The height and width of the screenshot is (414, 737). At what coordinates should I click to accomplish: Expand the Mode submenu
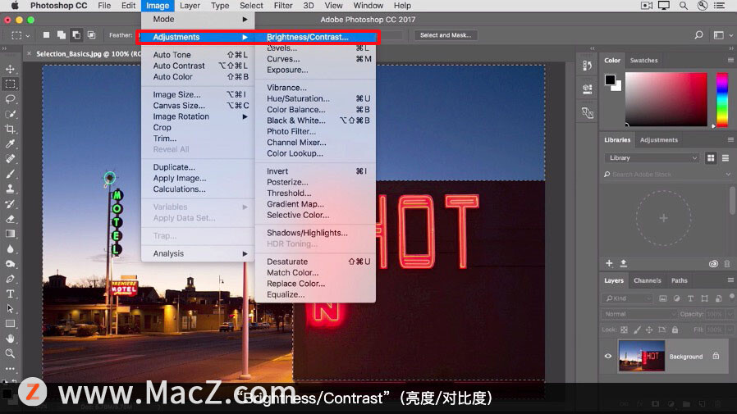198,19
